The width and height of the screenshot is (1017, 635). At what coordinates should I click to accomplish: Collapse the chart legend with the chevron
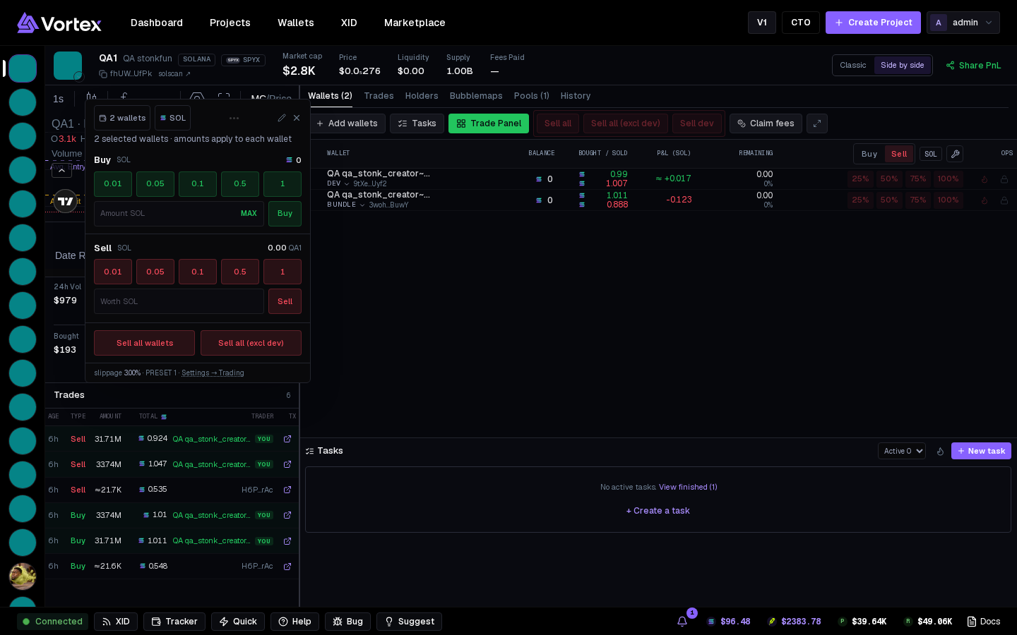61,171
